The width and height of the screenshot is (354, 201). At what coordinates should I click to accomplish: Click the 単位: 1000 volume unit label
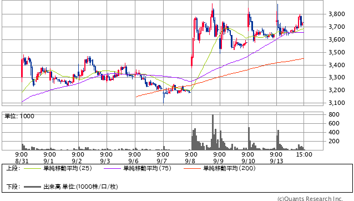pyautogui.click(x=19, y=116)
